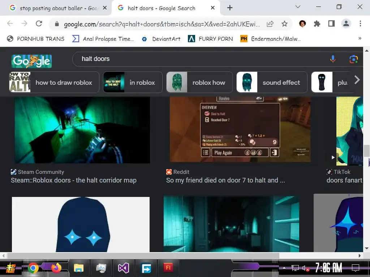Open Steam::Roblox doors halt corridor map link
Screen dimensions: 370x277
tap(74, 180)
